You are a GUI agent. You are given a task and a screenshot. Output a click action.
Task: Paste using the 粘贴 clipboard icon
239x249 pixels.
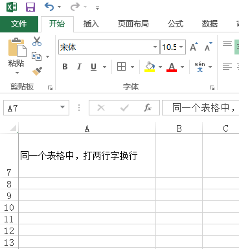coord(17,47)
